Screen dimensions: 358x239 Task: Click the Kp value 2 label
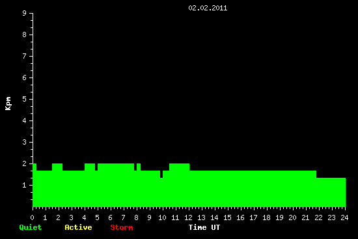coord(25,163)
